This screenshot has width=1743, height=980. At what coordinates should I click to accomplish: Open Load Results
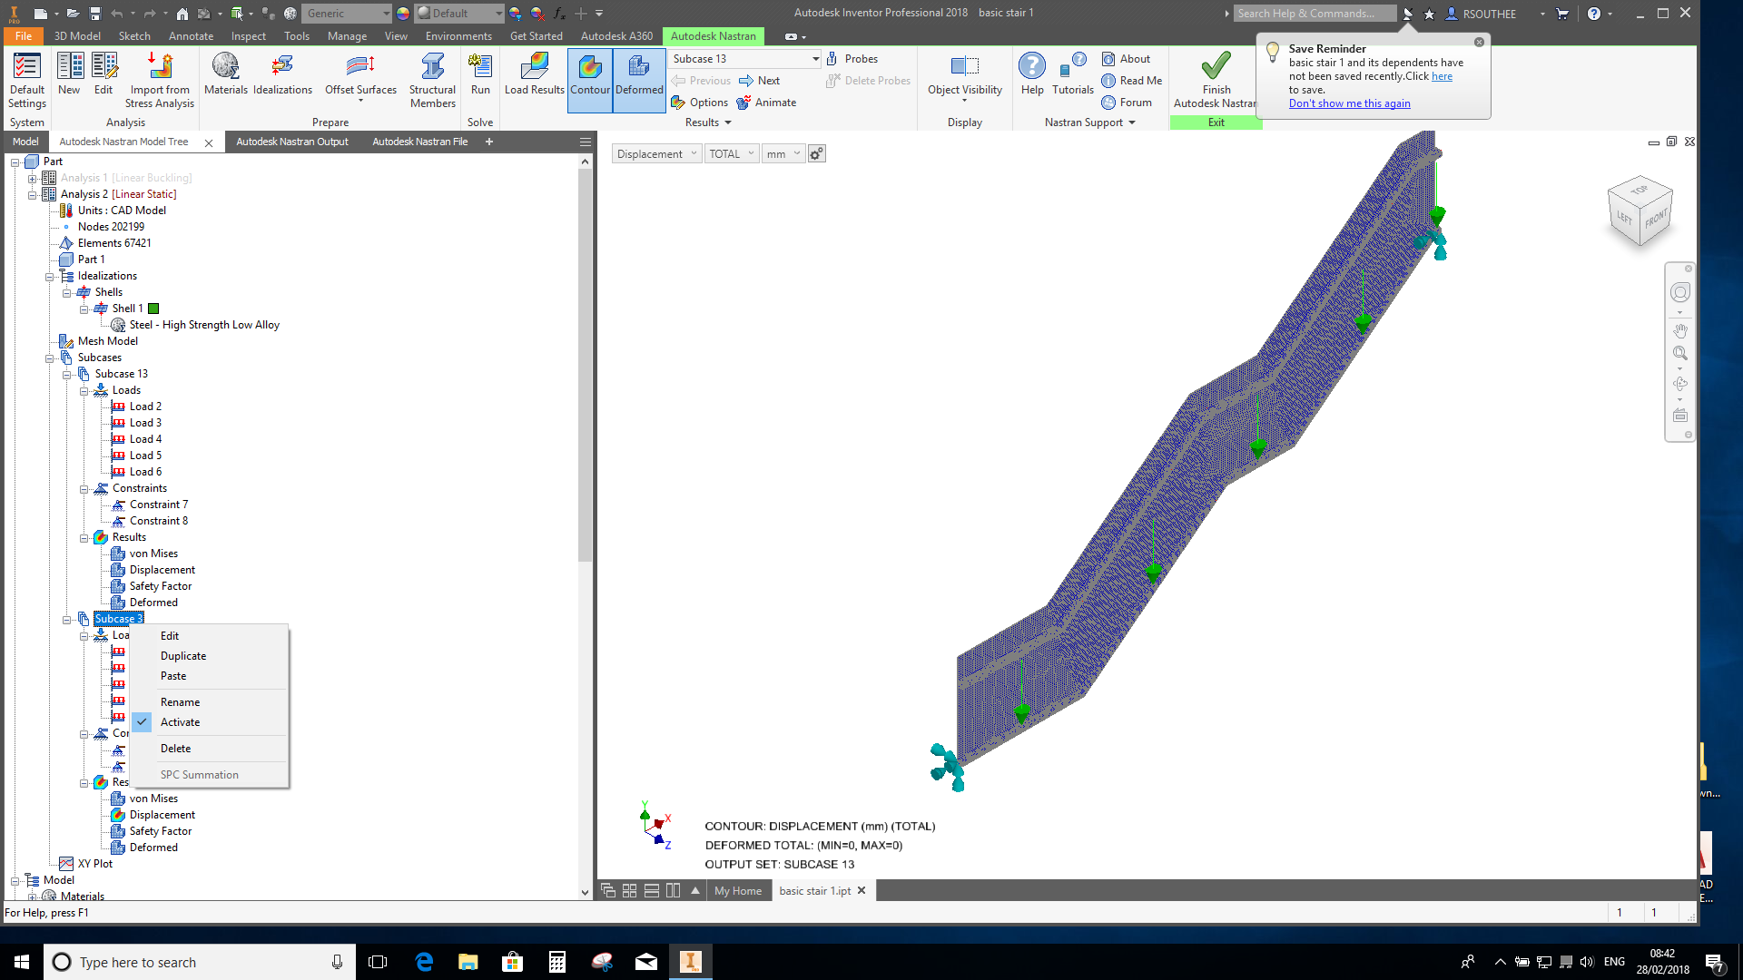point(533,77)
